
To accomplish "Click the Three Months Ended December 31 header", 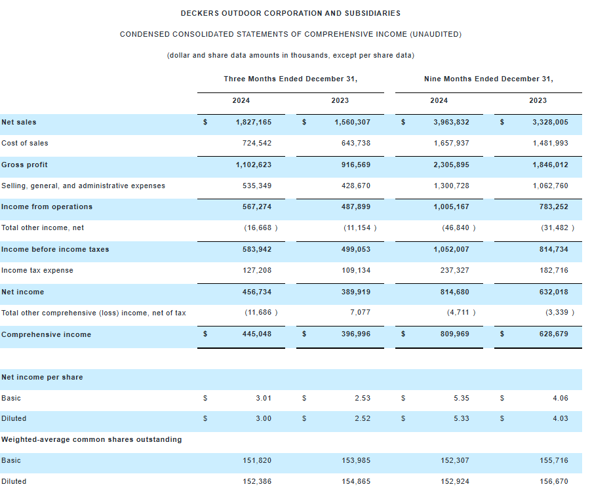I will click(x=290, y=79).
